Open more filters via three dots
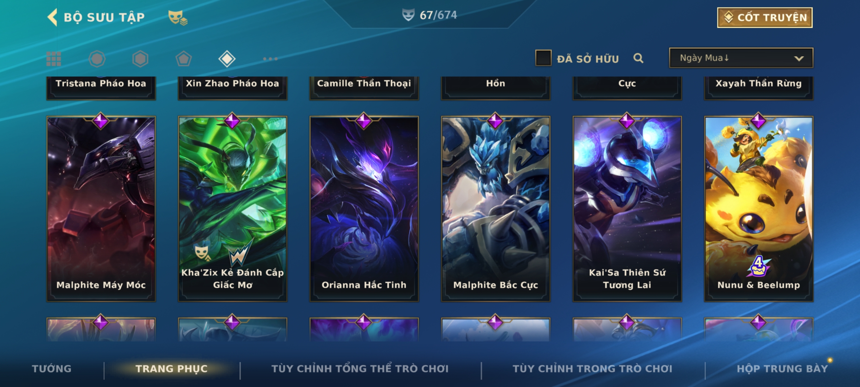860x387 pixels. [270, 59]
